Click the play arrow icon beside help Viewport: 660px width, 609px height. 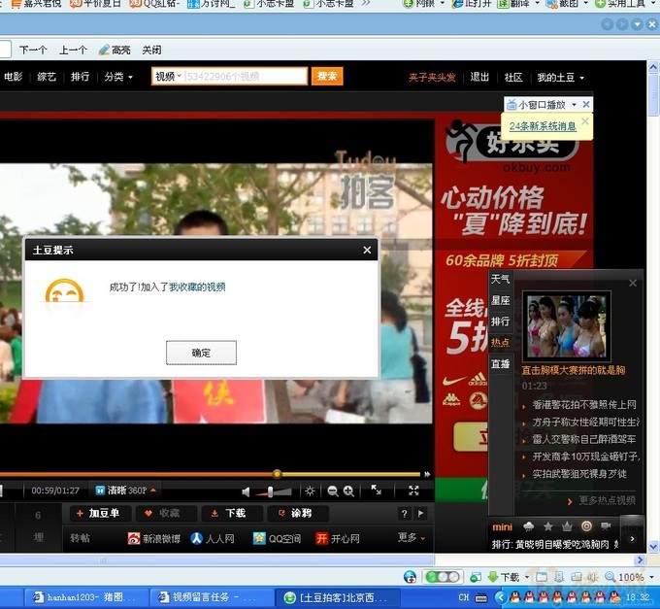click(x=420, y=514)
